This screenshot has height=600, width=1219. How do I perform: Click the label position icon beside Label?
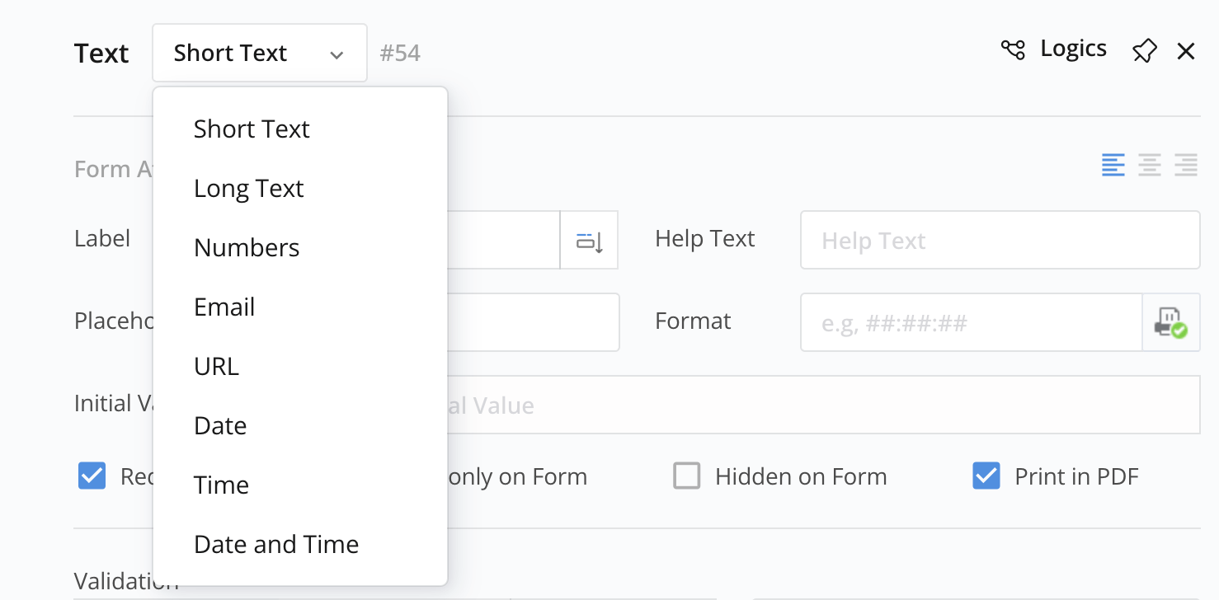[x=589, y=241]
